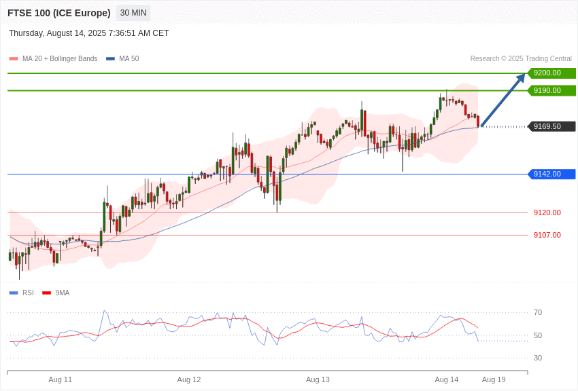Click the Aug 14 date axis label

(x=446, y=379)
